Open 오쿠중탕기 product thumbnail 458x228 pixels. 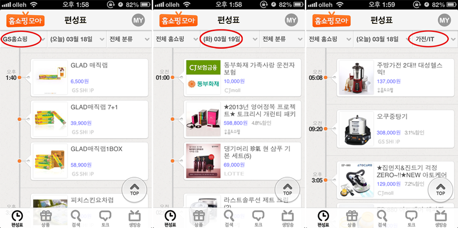(356, 129)
